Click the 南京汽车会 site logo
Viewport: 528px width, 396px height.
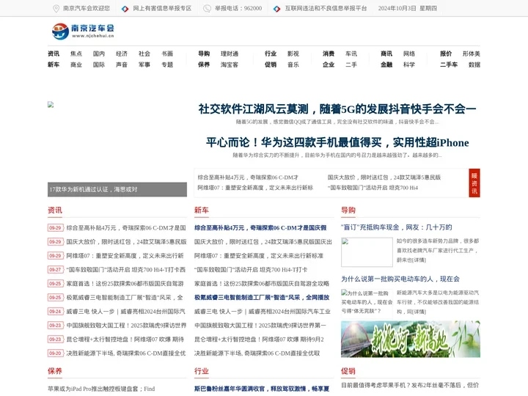click(x=83, y=31)
